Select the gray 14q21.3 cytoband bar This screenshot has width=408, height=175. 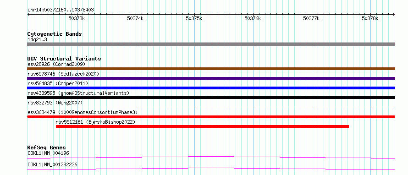pos(211,44)
